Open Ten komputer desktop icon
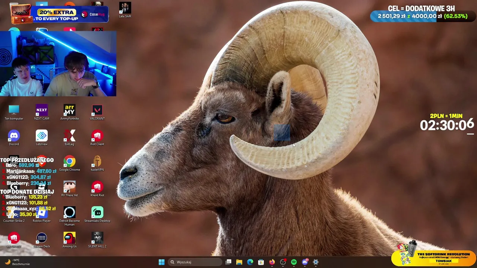This screenshot has height=268, width=477. pos(14,112)
